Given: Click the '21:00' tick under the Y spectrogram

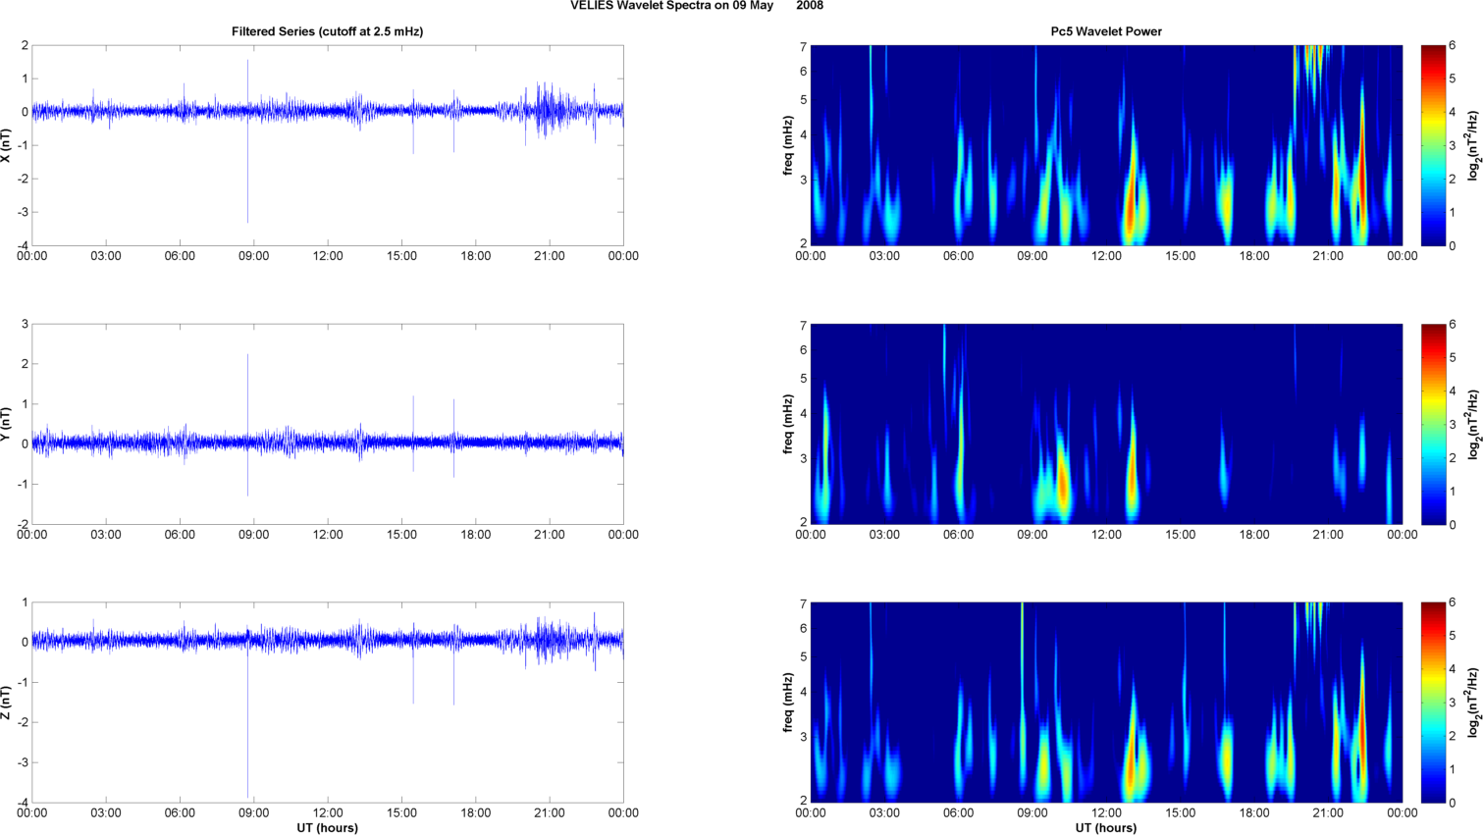Looking at the screenshot, I should point(1328,535).
